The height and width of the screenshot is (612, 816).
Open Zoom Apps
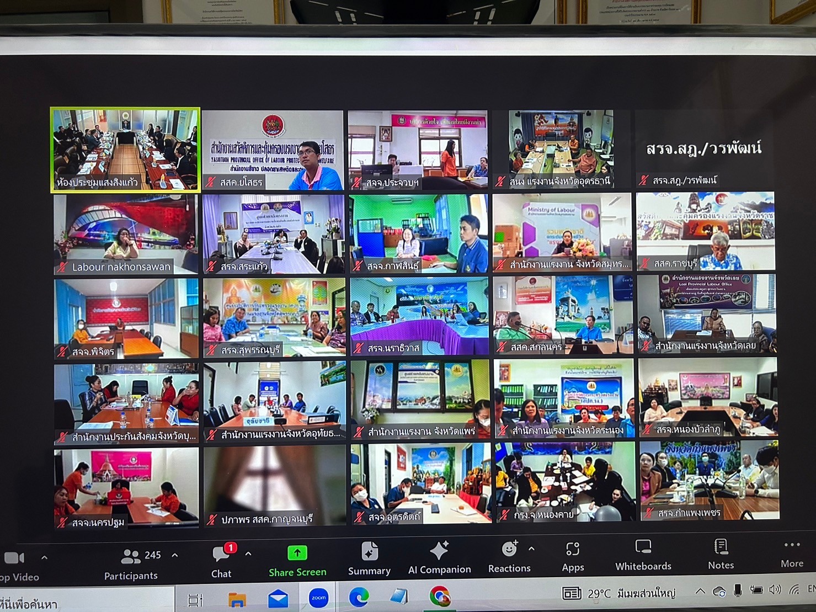(573, 556)
